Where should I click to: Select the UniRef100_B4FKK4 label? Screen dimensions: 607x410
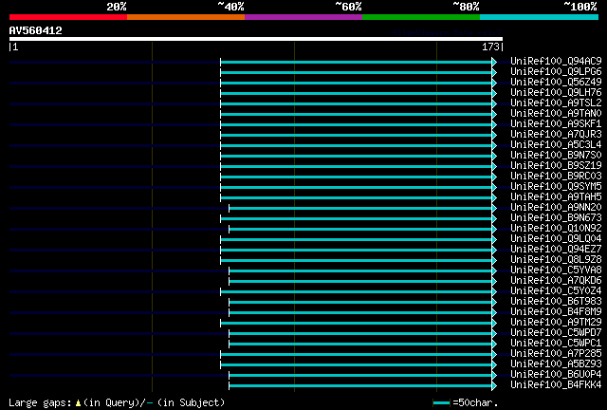coord(556,385)
